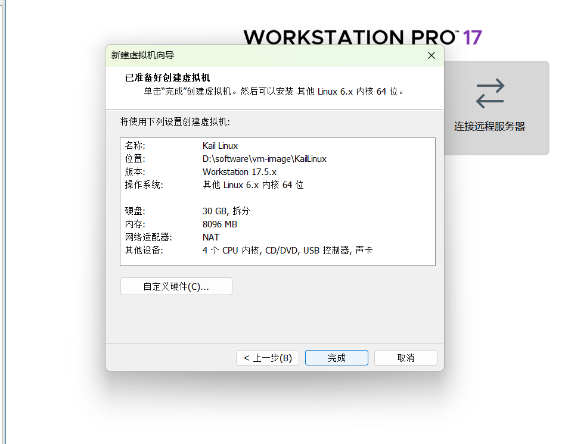Viewport: 565px width, 444px height.
Task: Click the 位置: label
Action: pyautogui.click(x=135, y=159)
